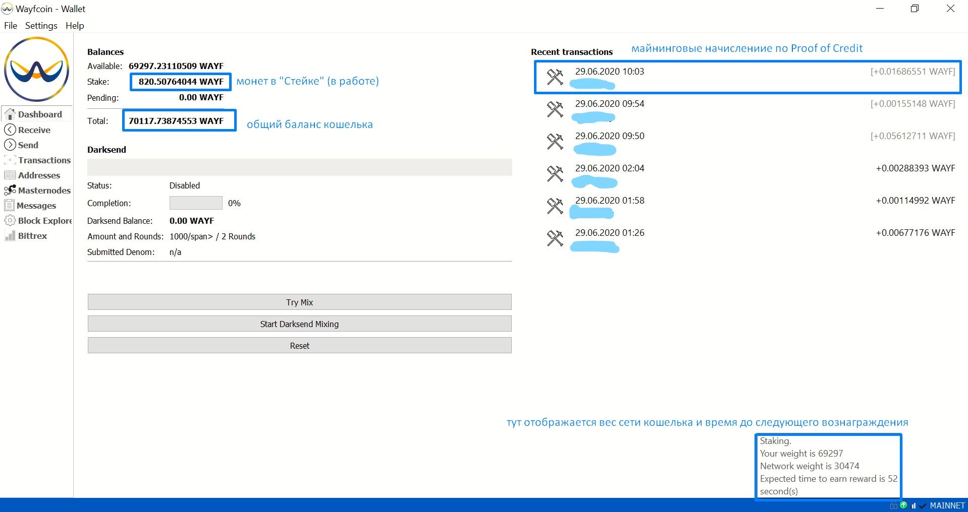968x512 pixels.
Task: Select the 29.06.2020 10:03 transaction date
Action: click(x=610, y=72)
